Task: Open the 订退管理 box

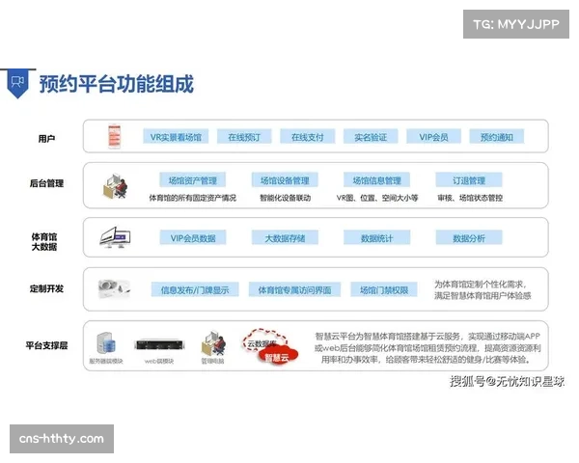Action: coord(469,180)
